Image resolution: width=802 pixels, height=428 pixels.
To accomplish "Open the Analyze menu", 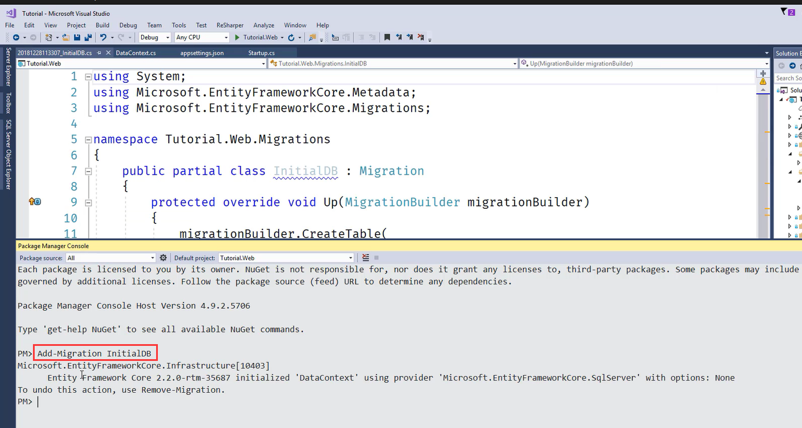I will pos(264,25).
